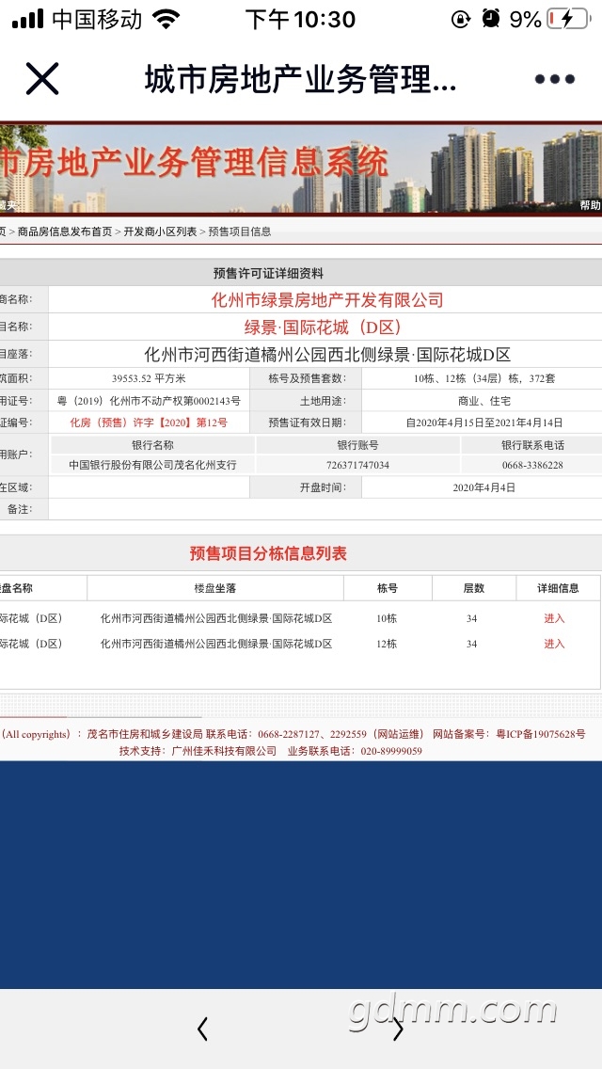
Task: Click 楼盘坐落 column header
Action: pos(215,588)
